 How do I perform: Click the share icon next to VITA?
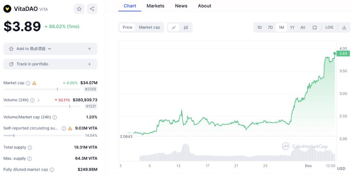[92, 9]
